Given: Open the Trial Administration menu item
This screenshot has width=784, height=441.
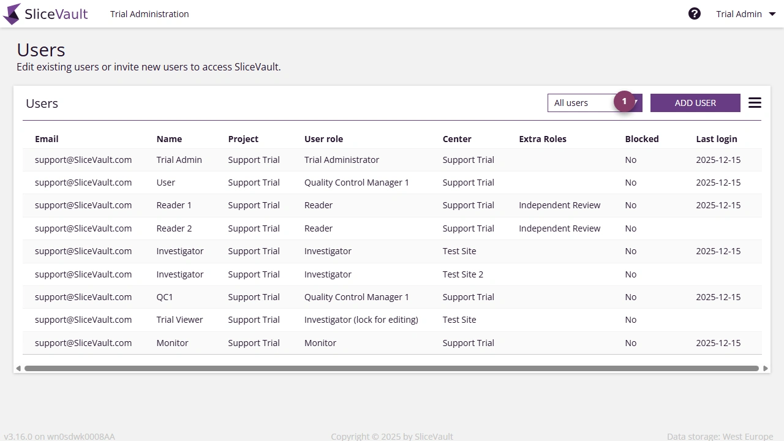Looking at the screenshot, I should (149, 13).
